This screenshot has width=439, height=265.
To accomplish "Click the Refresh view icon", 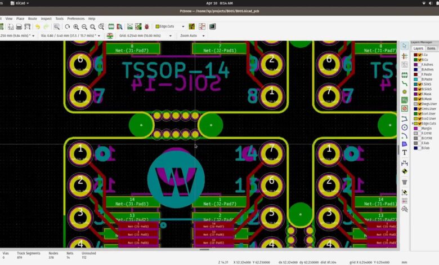I will point(68,26).
